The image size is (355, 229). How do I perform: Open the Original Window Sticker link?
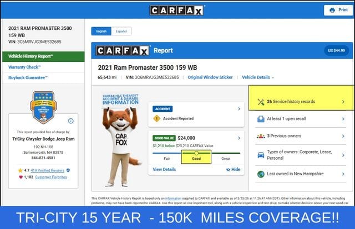click(x=210, y=77)
